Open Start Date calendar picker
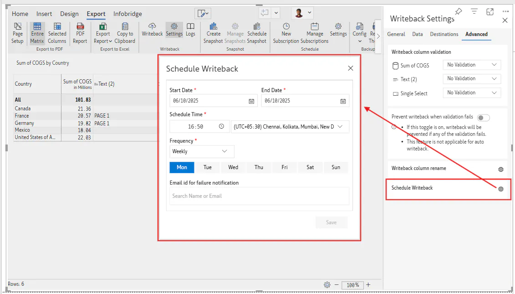The height and width of the screenshot is (294, 515). point(251,101)
